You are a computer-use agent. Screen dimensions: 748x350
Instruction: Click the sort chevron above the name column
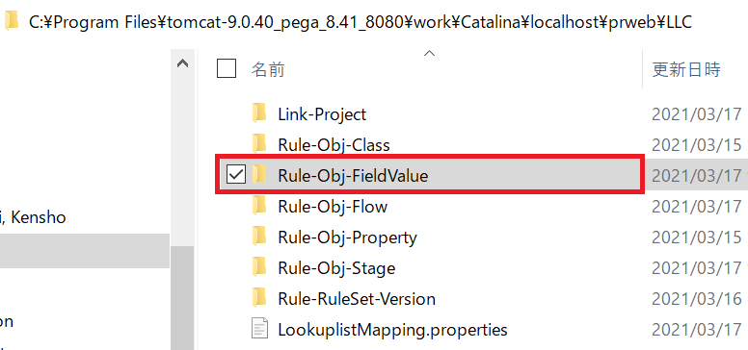coord(429,53)
